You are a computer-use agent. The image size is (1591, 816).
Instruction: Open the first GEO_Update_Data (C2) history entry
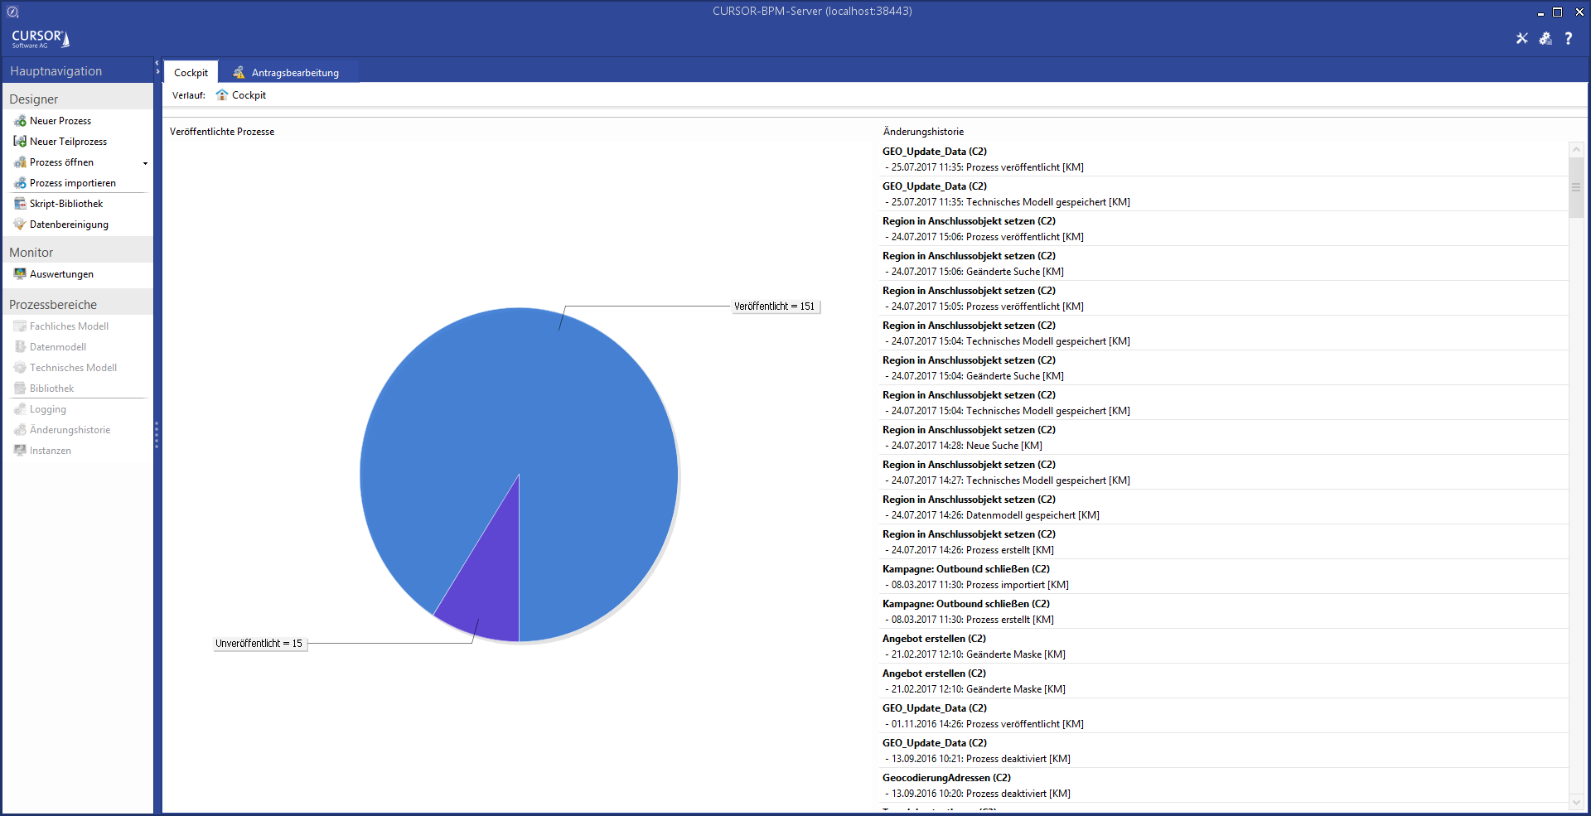934,152
